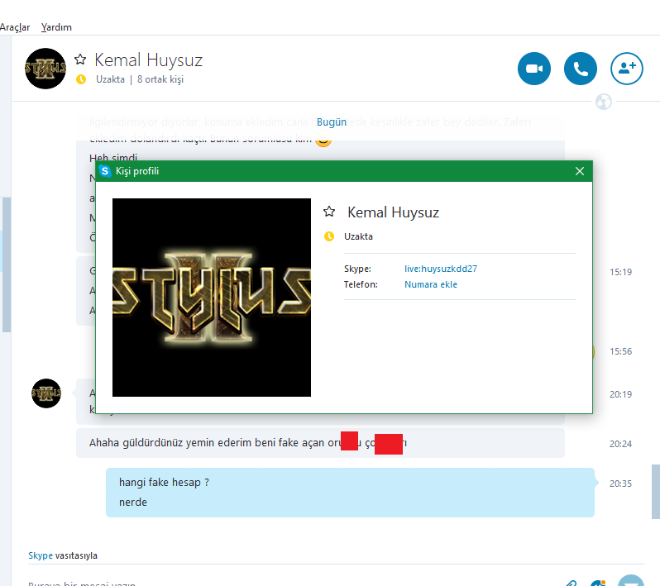660x586 pixels.
Task: Click the Uzakta status text in dialog
Action: 358,236
